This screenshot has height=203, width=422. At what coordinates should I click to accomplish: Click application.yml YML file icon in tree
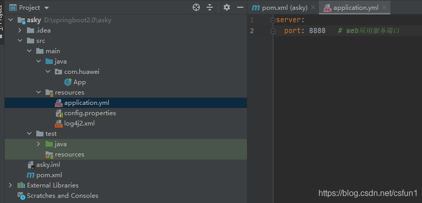point(59,103)
